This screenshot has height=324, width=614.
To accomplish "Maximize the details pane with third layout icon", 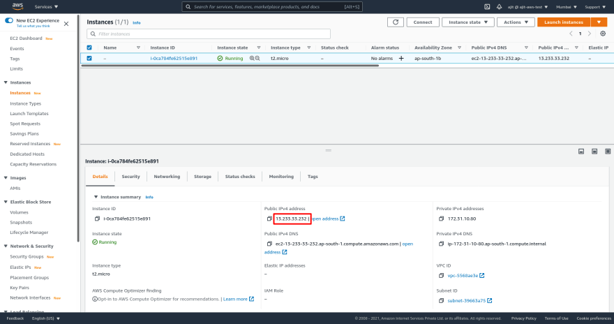I will pyautogui.click(x=608, y=152).
